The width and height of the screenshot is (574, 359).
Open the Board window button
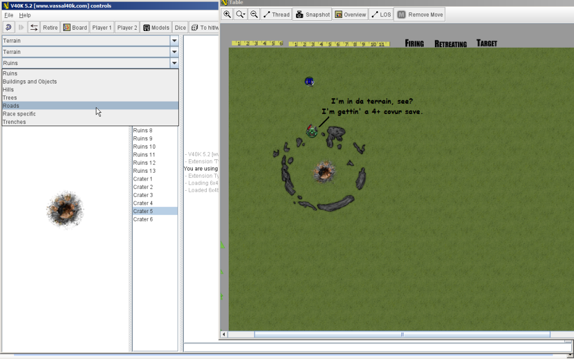point(75,27)
